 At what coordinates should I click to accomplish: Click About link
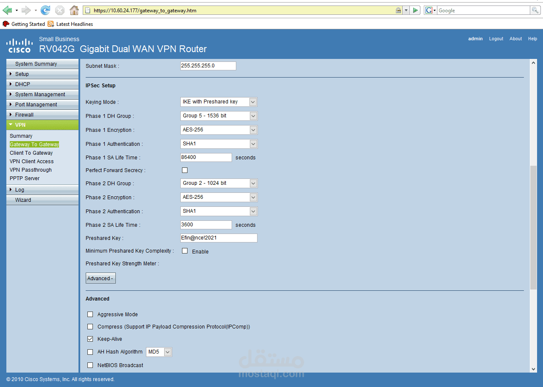[x=516, y=39]
